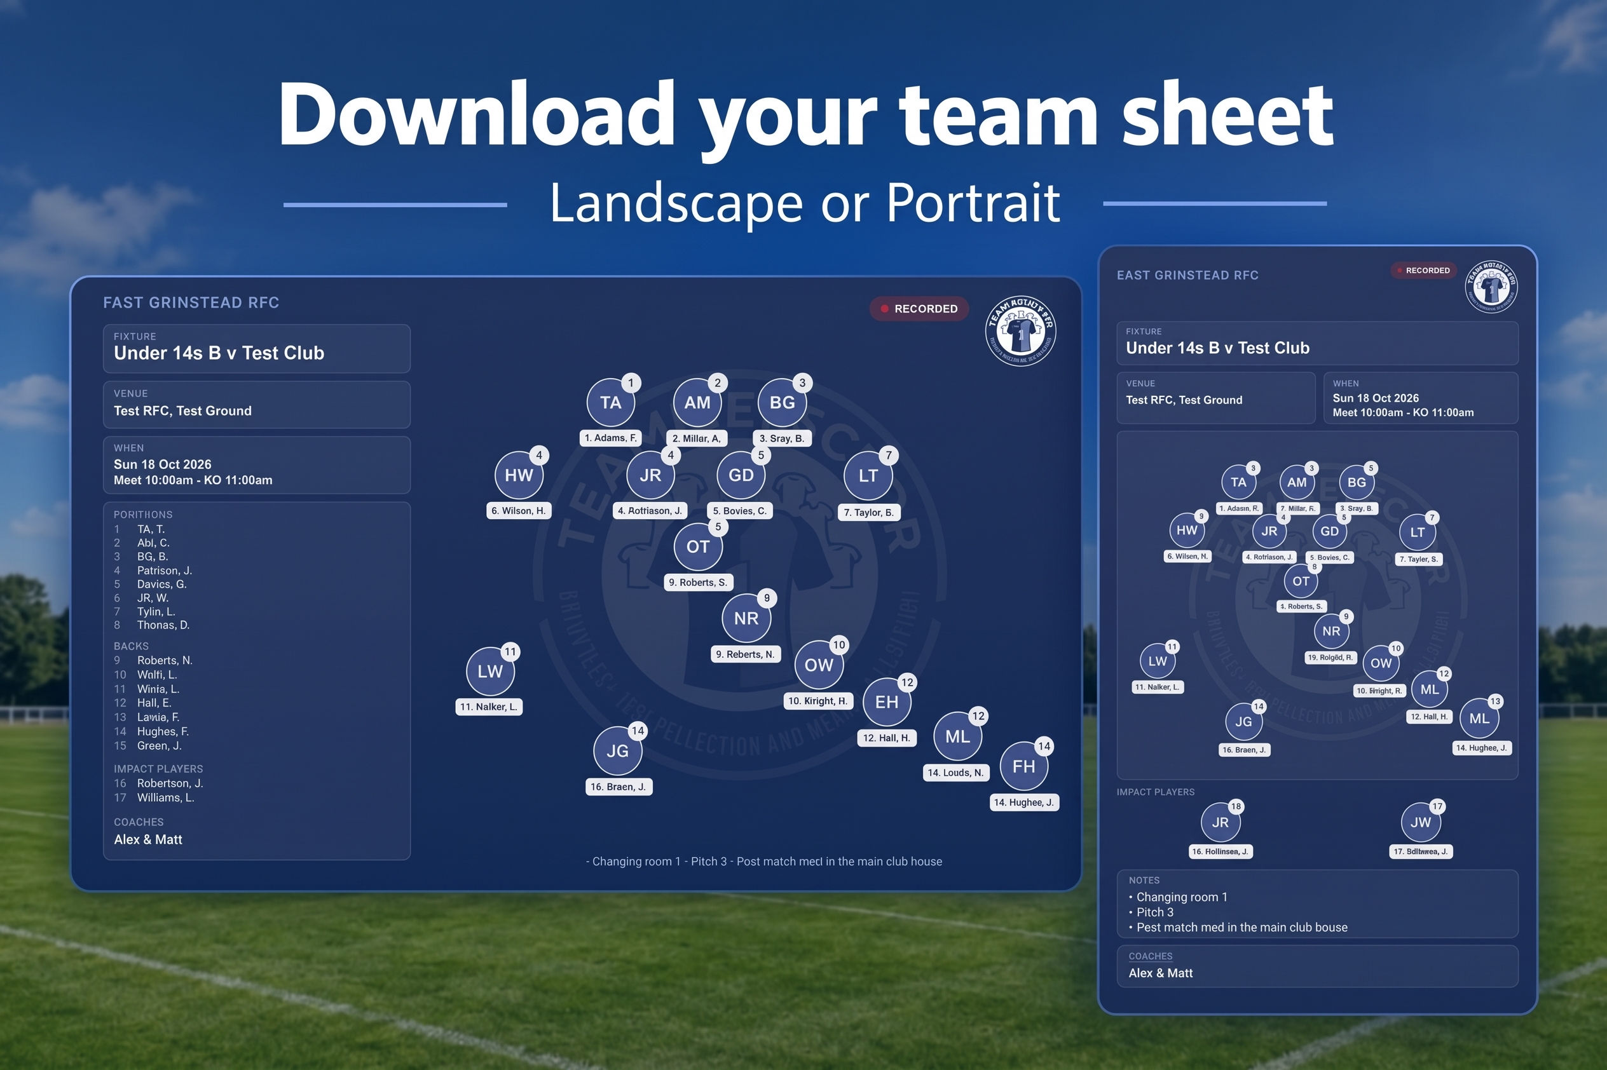Click the FH player avatar on landscape sheet
This screenshot has width=1607, height=1070.
(1024, 766)
